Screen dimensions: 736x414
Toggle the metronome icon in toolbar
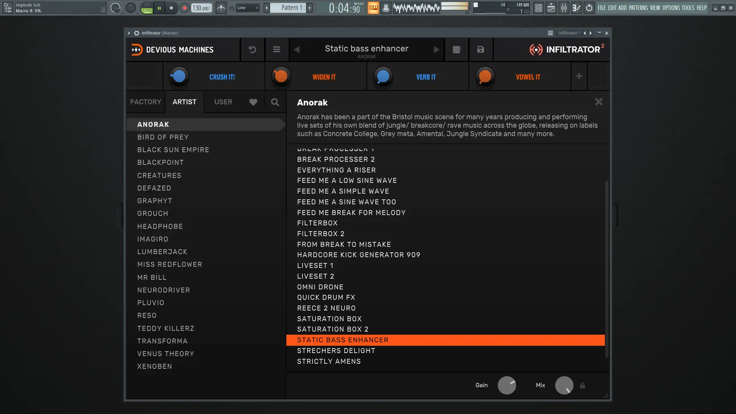(x=221, y=8)
